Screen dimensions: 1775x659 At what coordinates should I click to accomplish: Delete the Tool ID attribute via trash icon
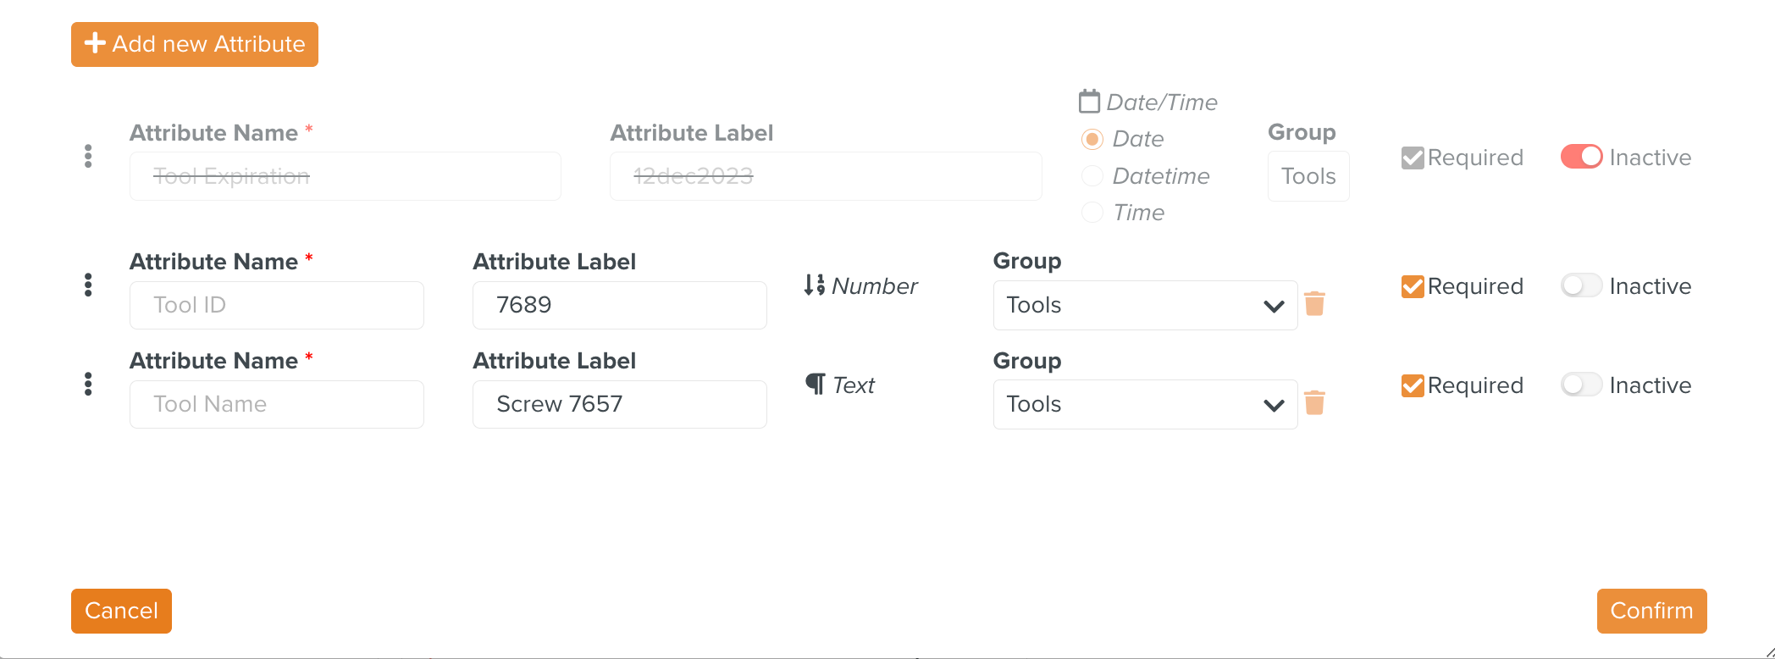[1314, 304]
